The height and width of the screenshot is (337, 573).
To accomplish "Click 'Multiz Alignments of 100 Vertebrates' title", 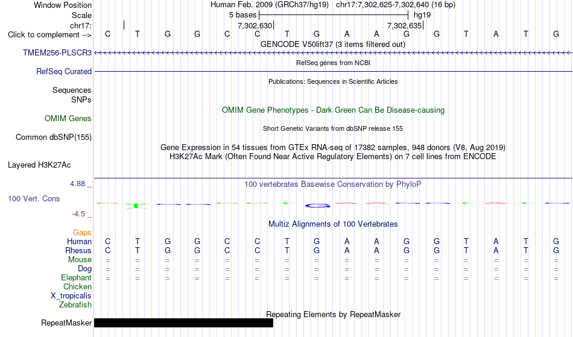I will coord(332,224).
